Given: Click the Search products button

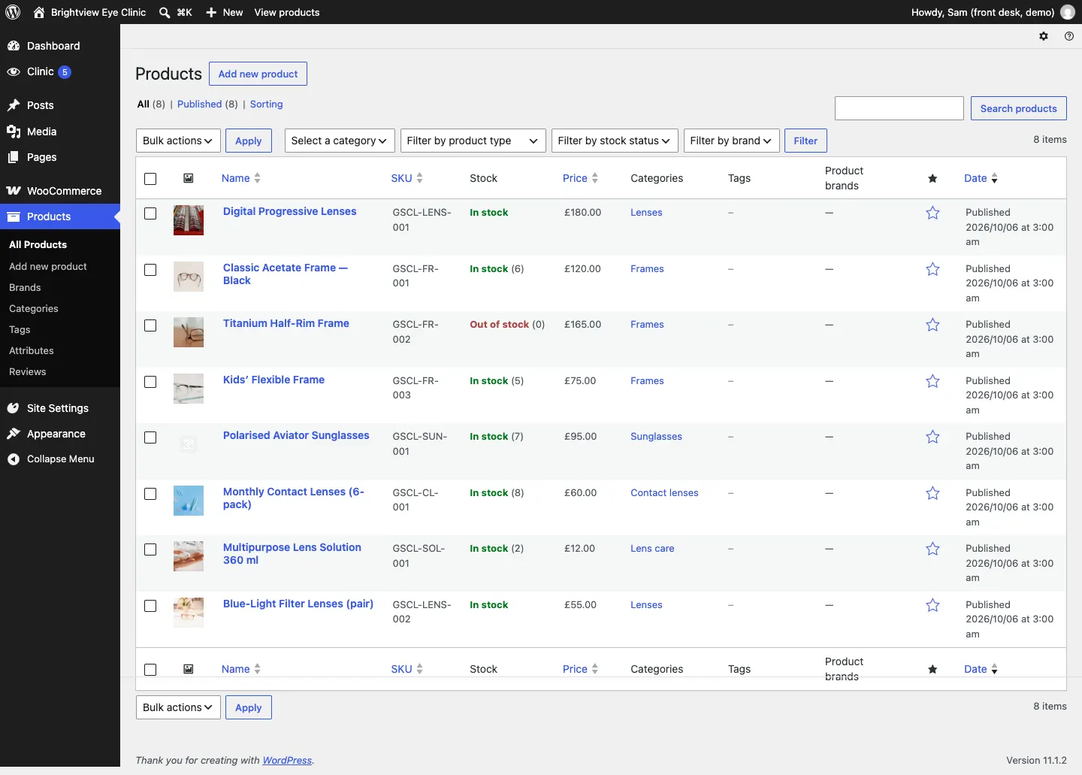Looking at the screenshot, I should point(1018,108).
